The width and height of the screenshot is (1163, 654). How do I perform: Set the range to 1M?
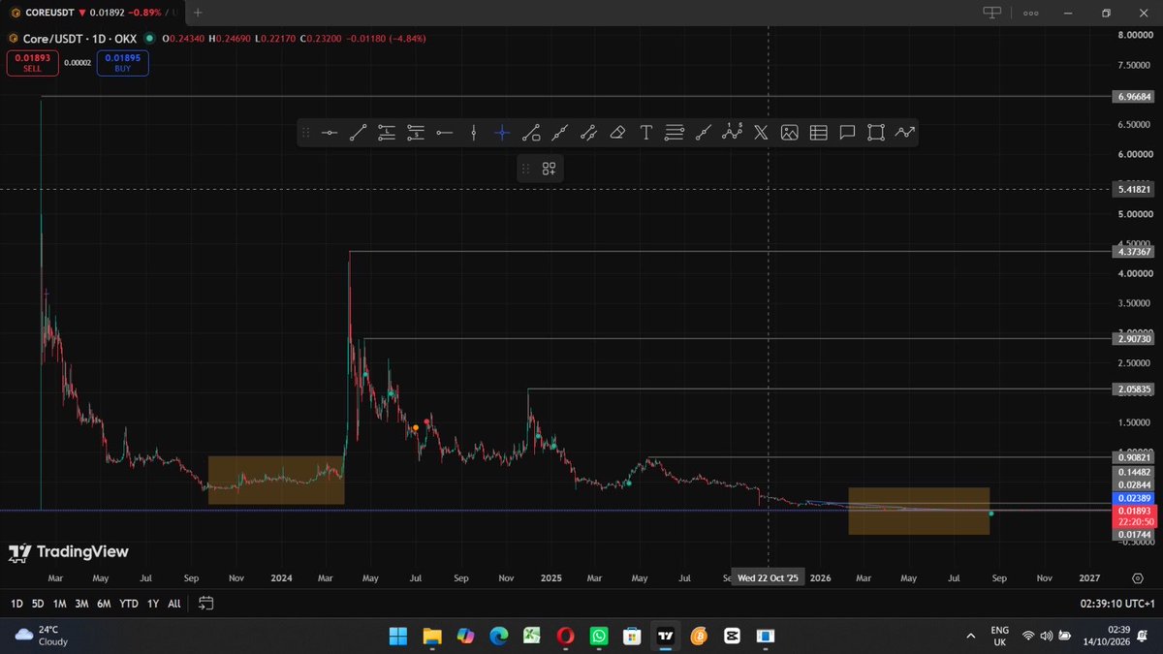(x=60, y=604)
